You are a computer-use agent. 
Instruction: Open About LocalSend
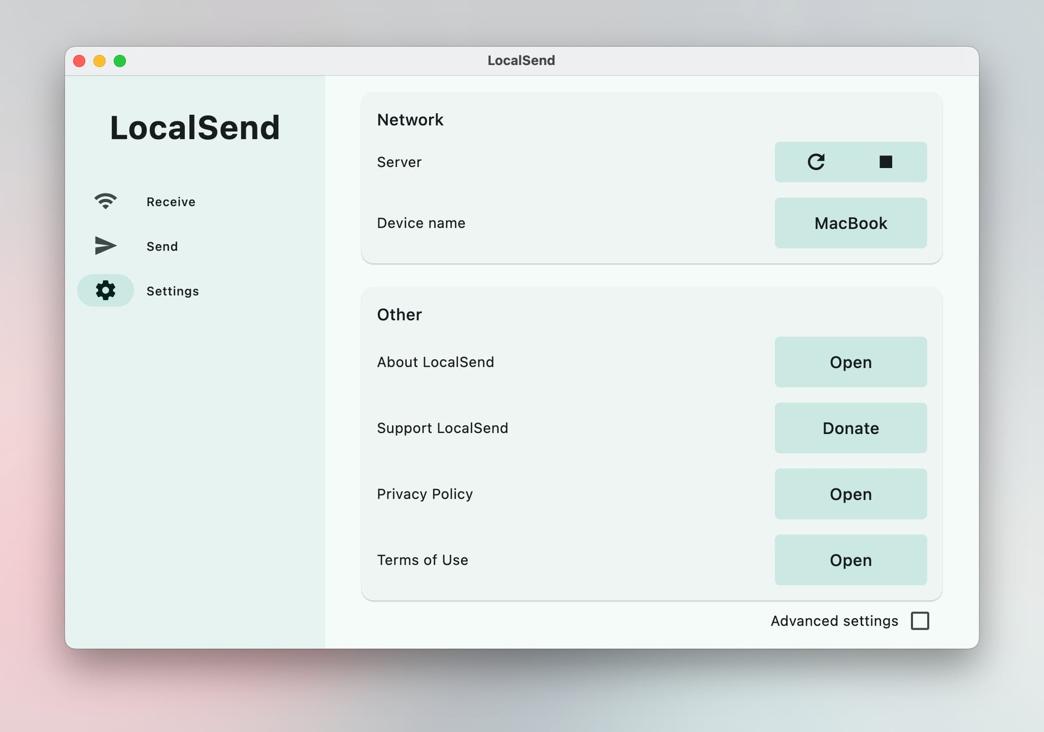coord(850,362)
